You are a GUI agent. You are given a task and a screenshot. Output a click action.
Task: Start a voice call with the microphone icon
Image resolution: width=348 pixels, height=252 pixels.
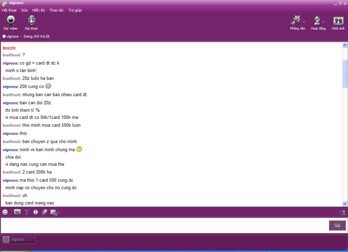coord(32,21)
